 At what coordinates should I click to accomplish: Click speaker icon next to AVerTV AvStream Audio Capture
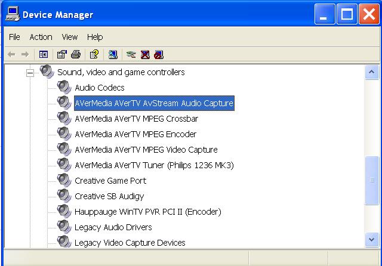tap(64, 103)
